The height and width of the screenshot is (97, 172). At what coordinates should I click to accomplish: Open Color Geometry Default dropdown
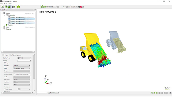click(x=22, y=68)
